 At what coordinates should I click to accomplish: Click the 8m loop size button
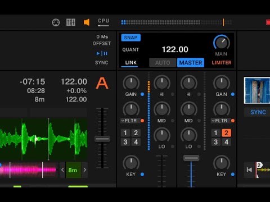(73, 170)
